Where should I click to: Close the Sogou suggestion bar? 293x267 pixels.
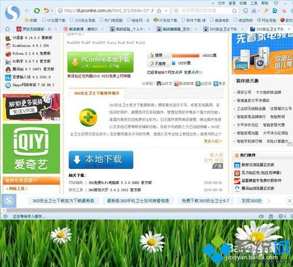[x=289, y=201]
